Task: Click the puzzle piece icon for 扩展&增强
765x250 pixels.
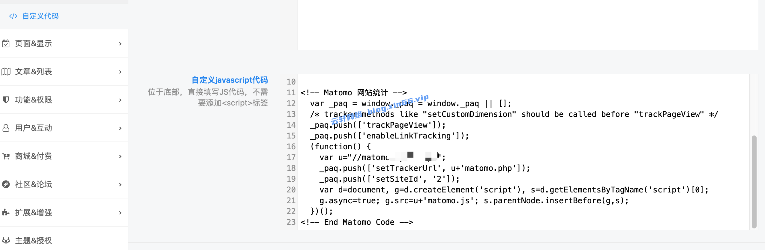Action: coord(6,212)
